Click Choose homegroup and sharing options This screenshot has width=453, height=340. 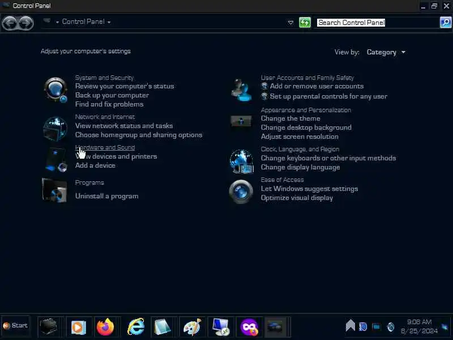pos(139,135)
